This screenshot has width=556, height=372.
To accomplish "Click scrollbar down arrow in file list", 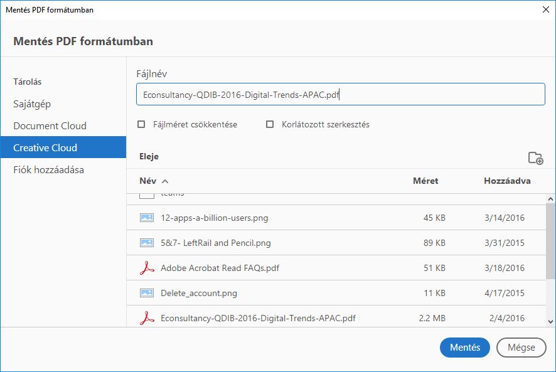I will 550,321.
